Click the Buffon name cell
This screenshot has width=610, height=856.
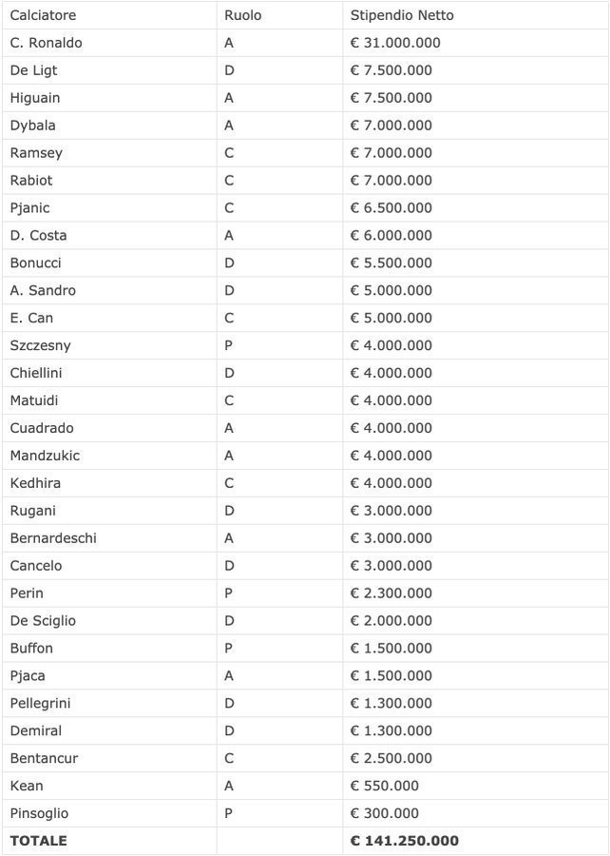tap(31, 649)
